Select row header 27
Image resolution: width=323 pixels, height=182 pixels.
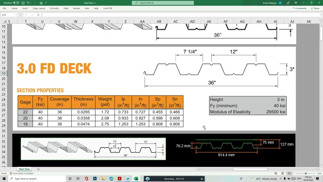(4, 115)
